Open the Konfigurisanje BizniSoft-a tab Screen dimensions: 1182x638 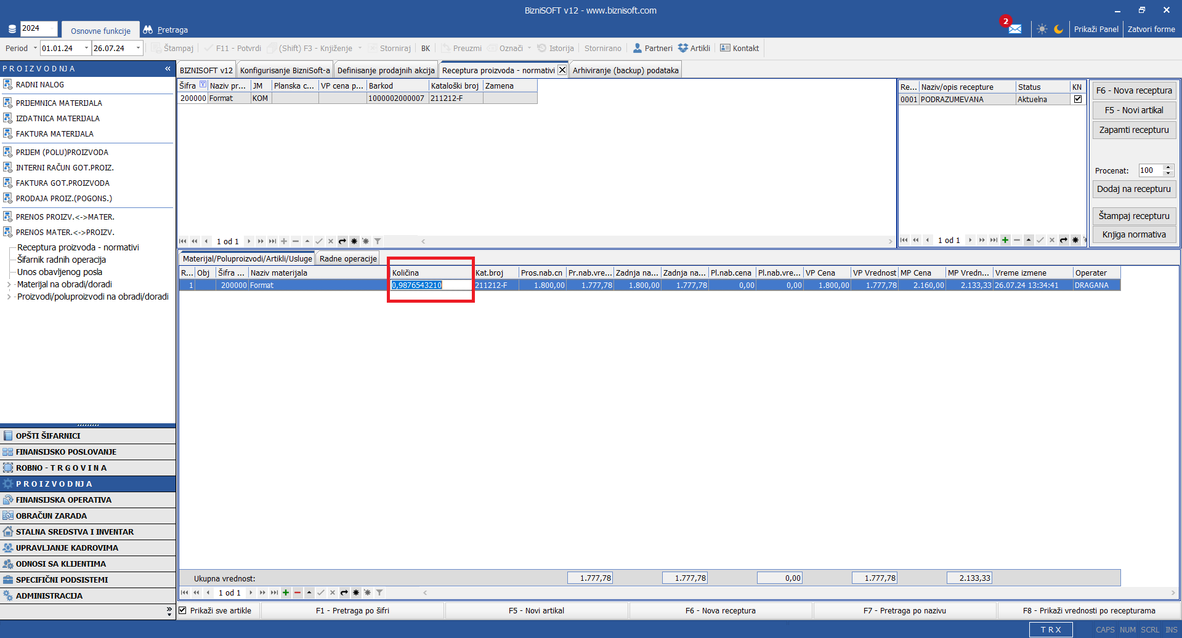285,70
